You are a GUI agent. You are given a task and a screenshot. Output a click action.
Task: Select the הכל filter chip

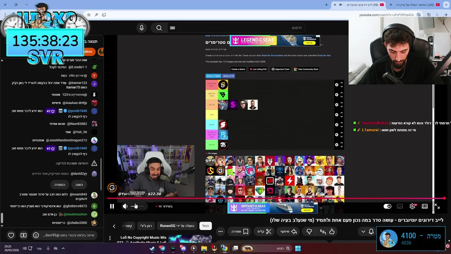pos(205,226)
